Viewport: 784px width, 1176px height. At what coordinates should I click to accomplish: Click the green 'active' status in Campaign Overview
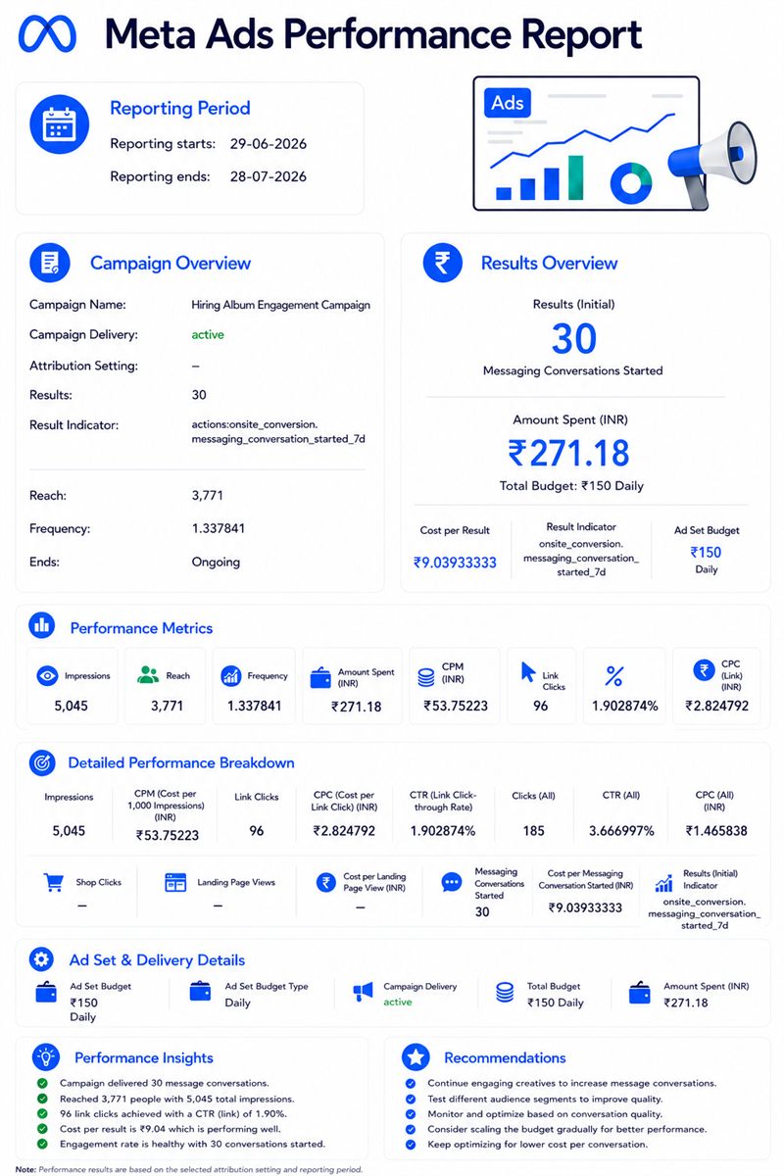click(x=208, y=334)
